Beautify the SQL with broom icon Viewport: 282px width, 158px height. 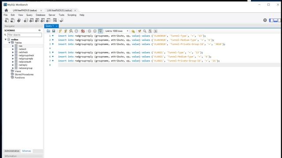tap(139, 31)
